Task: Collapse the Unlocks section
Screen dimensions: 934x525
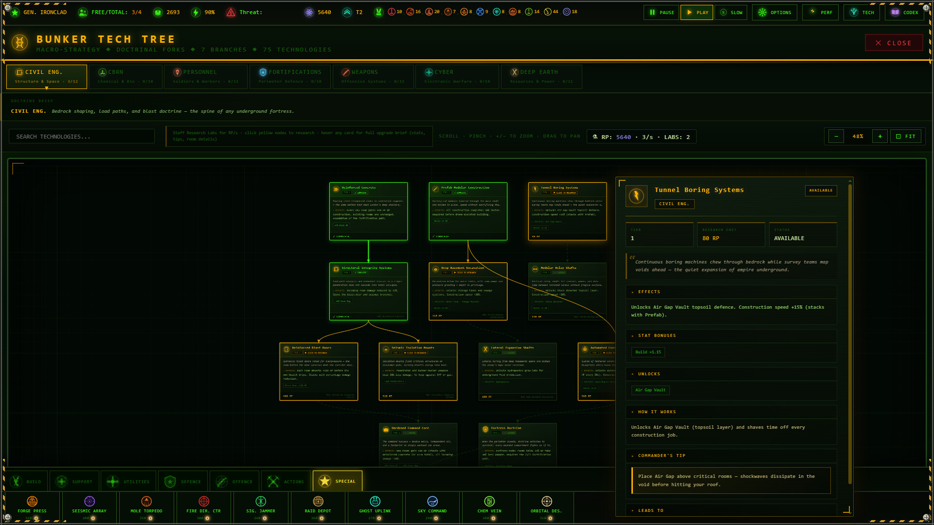Action: coord(731,374)
